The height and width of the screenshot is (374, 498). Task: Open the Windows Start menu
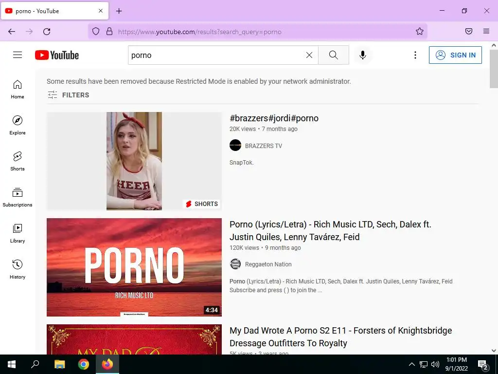tap(12, 364)
